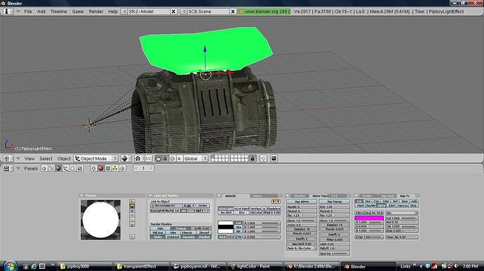Image resolution: width=484 pixels, height=271 pixels.
Task: Enable the Ray Mirror toggle
Action: tap(302, 202)
